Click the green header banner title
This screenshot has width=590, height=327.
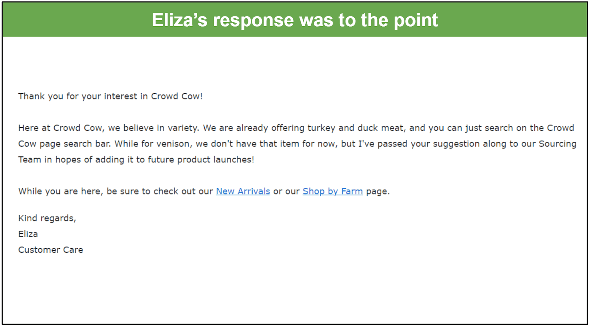[295, 20]
